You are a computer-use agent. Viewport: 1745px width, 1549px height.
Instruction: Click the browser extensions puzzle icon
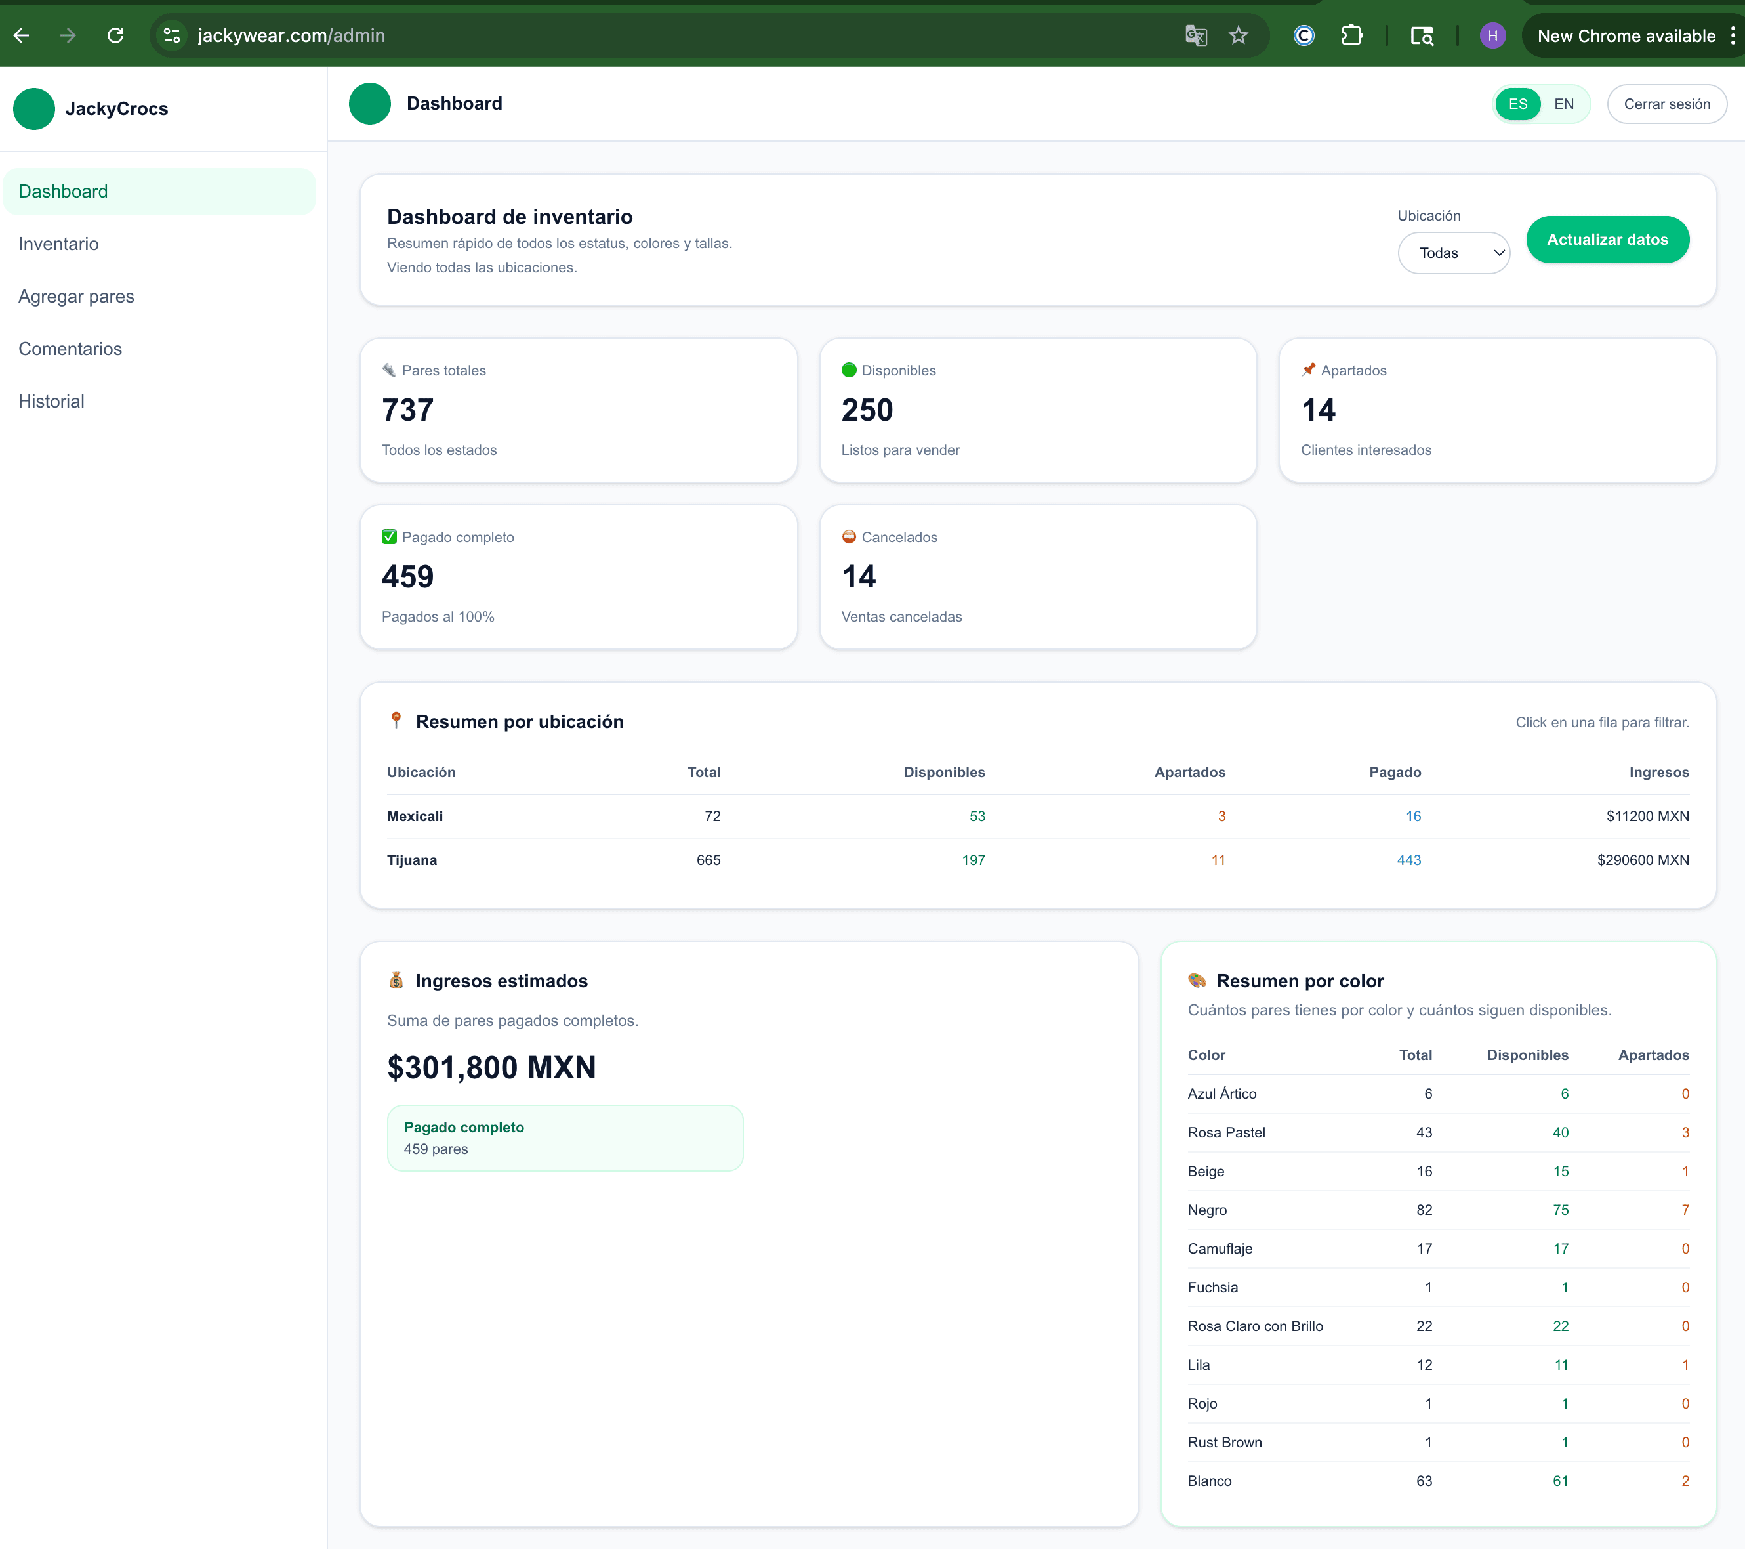coord(1352,35)
